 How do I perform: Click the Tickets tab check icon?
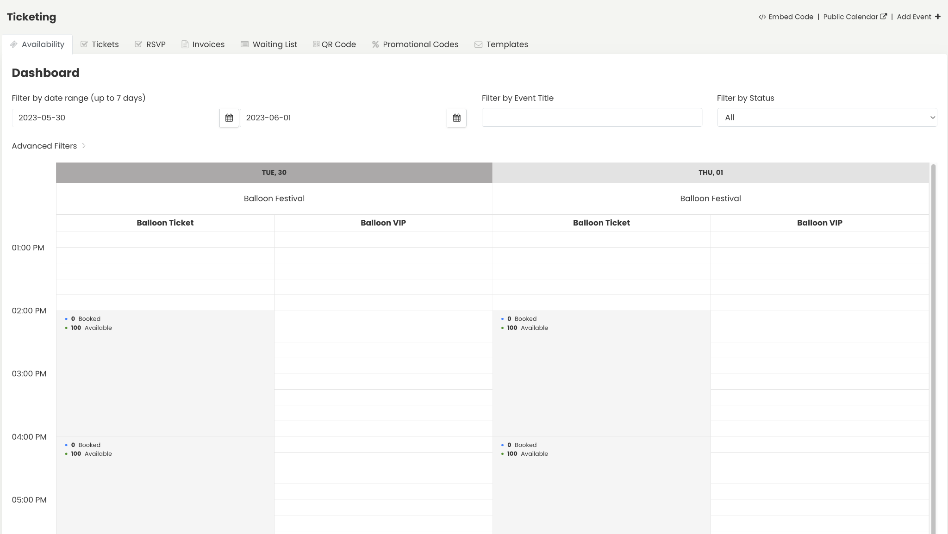(84, 44)
